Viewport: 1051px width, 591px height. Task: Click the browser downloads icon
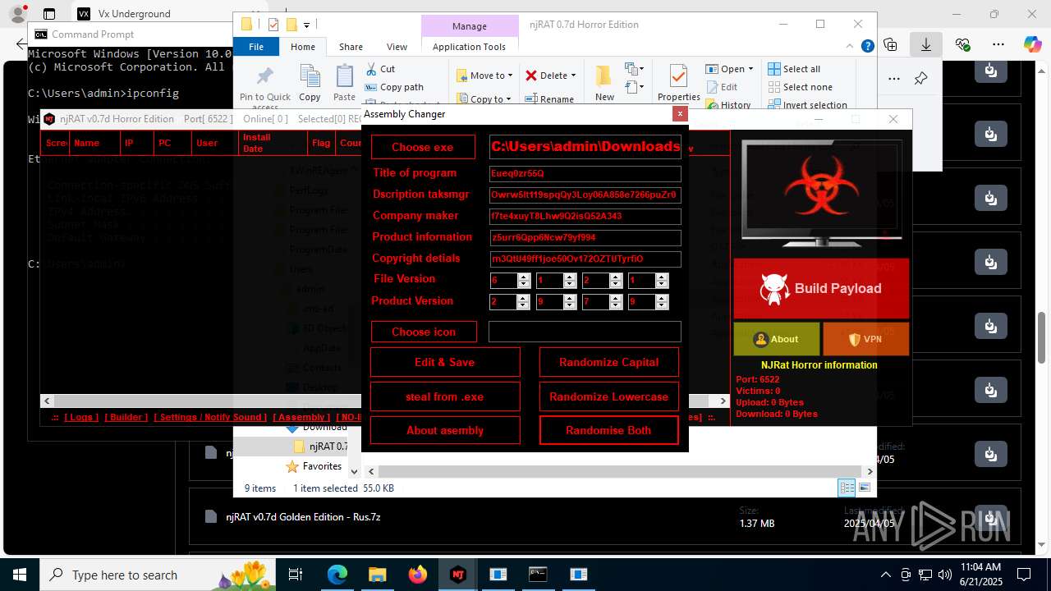tap(925, 44)
